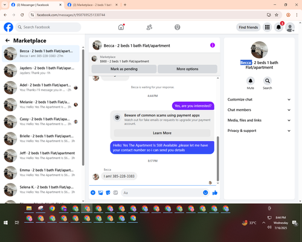302x242 pixels.
Task: Close the Marketplace browser tab
Action: [x=117, y=5]
